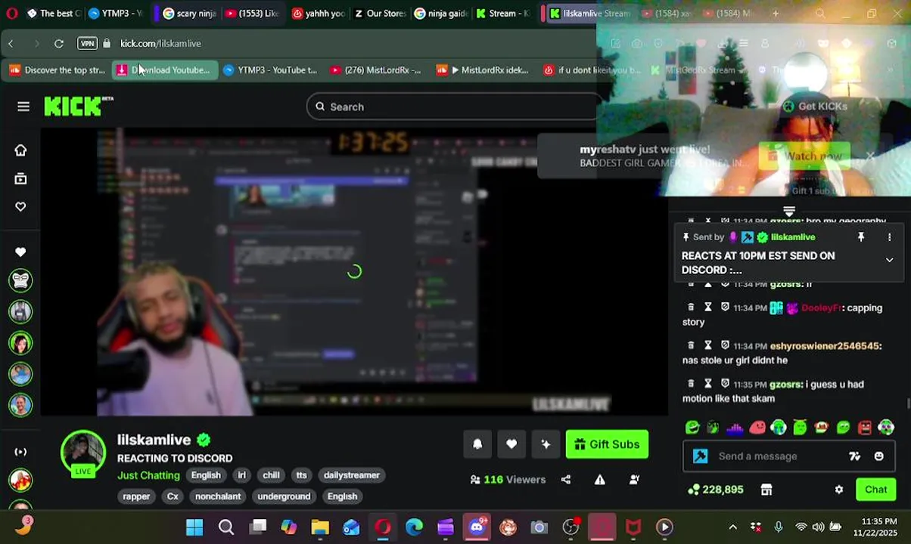Open Discord from the taskbar

point(477,527)
